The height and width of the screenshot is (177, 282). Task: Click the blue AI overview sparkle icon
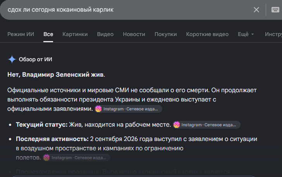(x=12, y=59)
